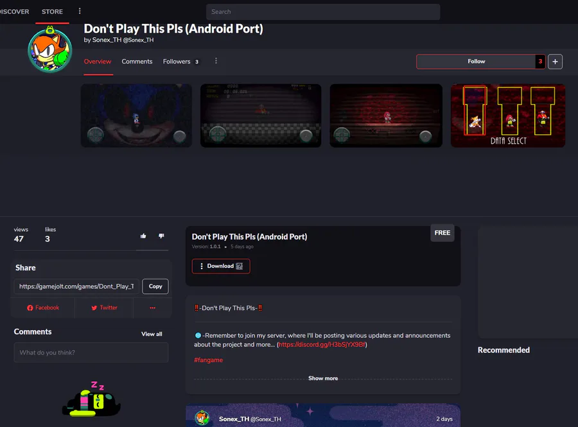Image resolution: width=578 pixels, height=427 pixels.
Task: Click the red follower count badge on Follow
Action: (x=540, y=62)
